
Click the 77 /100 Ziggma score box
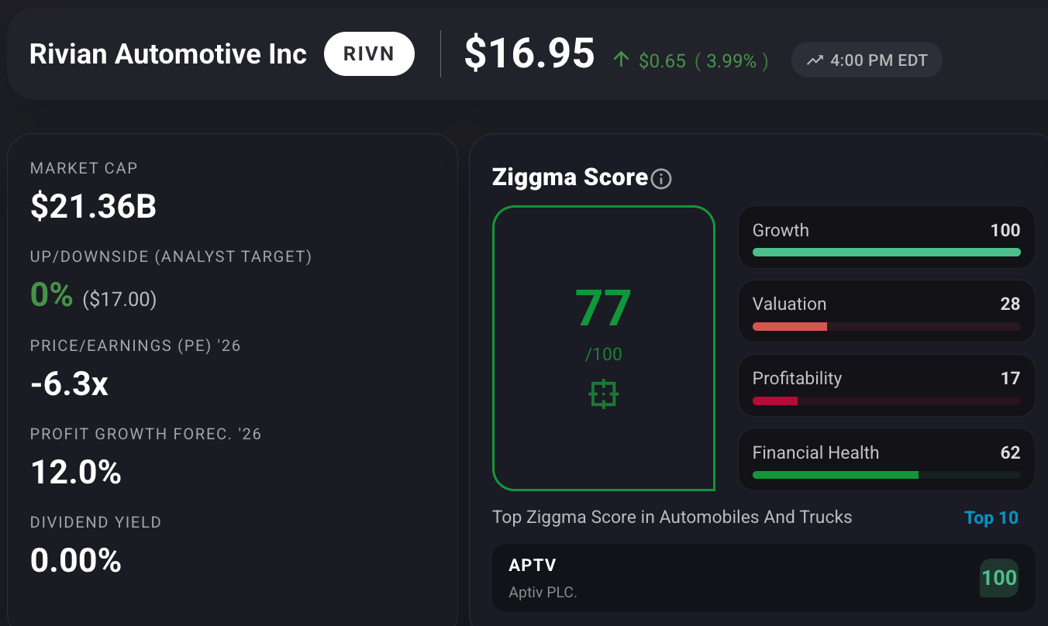[604, 348]
